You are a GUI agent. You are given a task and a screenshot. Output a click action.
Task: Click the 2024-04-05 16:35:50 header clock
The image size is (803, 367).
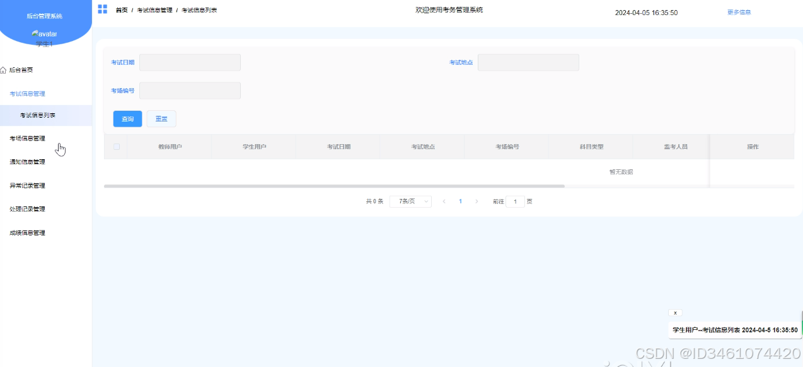646,13
